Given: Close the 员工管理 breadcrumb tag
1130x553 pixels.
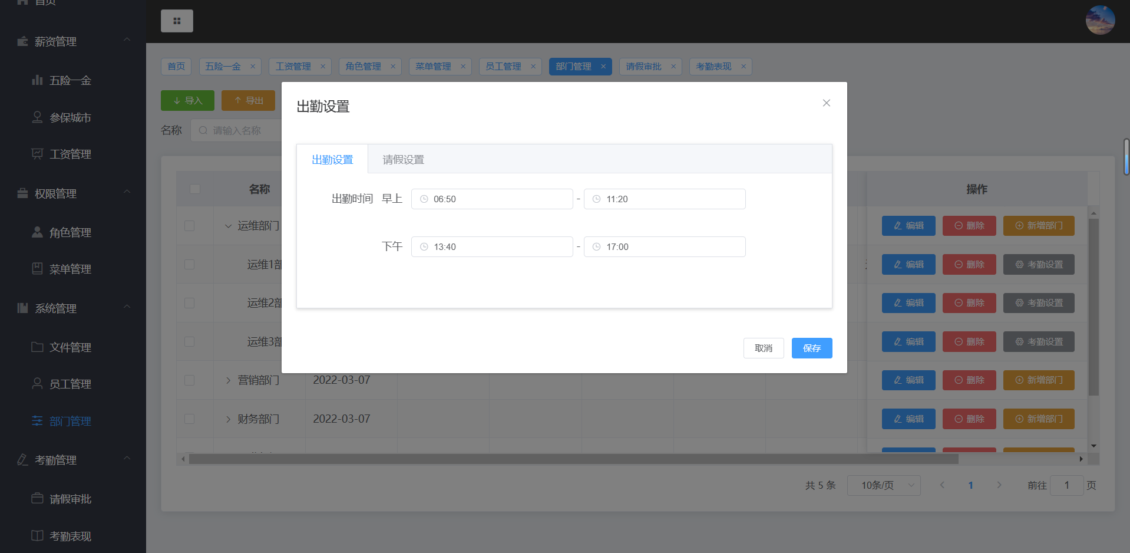Looking at the screenshot, I should 533,66.
